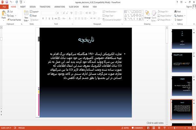The width and height of the screenshot is (196, 130).
Task: Open the Align Text dropdown
Action: pos(108,16)
